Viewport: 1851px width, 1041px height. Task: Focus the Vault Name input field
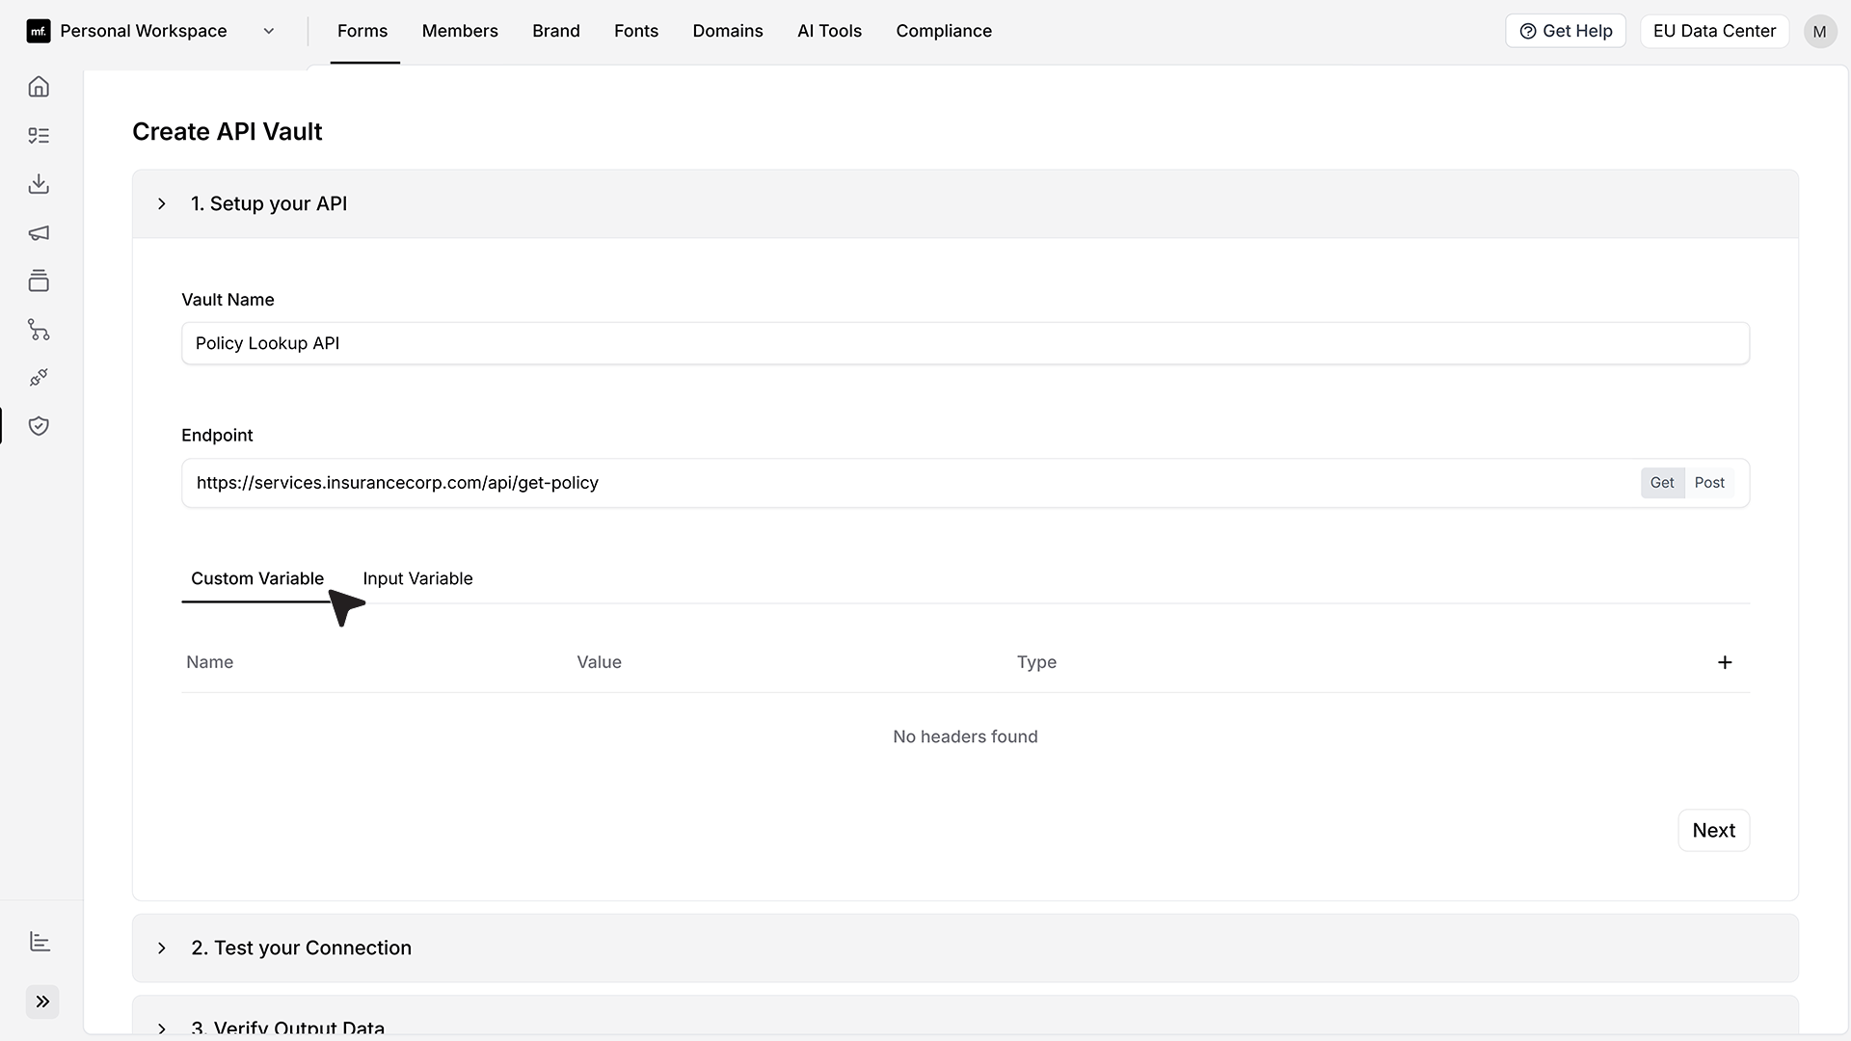[x=965, y=343]
